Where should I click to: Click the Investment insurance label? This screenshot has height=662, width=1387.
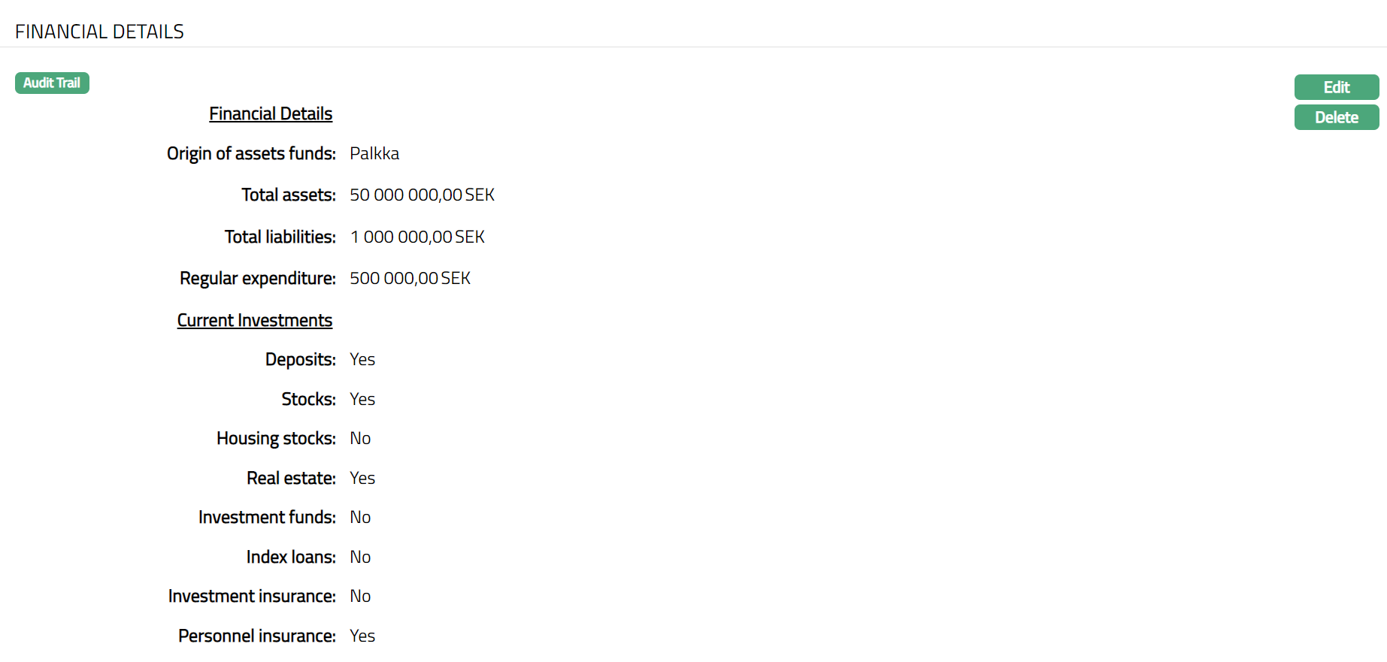[252, 596]
